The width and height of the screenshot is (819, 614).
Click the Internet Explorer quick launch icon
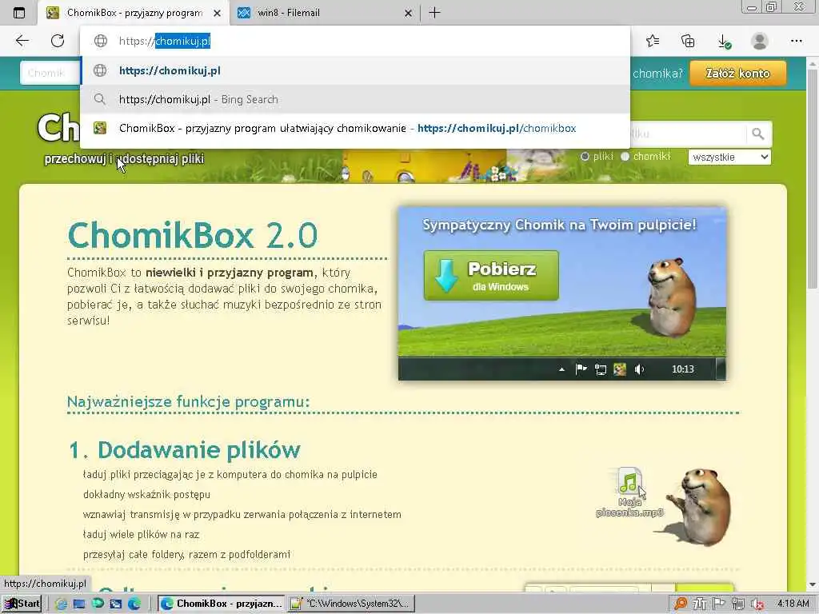click(61, 604)
